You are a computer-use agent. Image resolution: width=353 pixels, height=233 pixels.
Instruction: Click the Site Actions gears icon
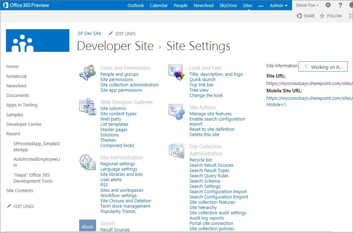pyautogui.click(x=177, y=112)
